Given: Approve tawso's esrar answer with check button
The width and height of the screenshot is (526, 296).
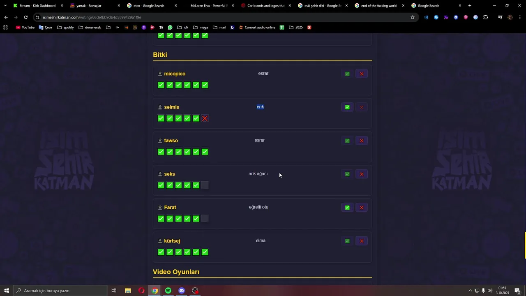Looking at the screenshot, I should (x=347, y=141).
